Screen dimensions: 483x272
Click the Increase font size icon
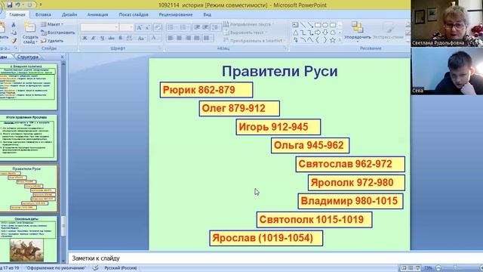(139, 27)
